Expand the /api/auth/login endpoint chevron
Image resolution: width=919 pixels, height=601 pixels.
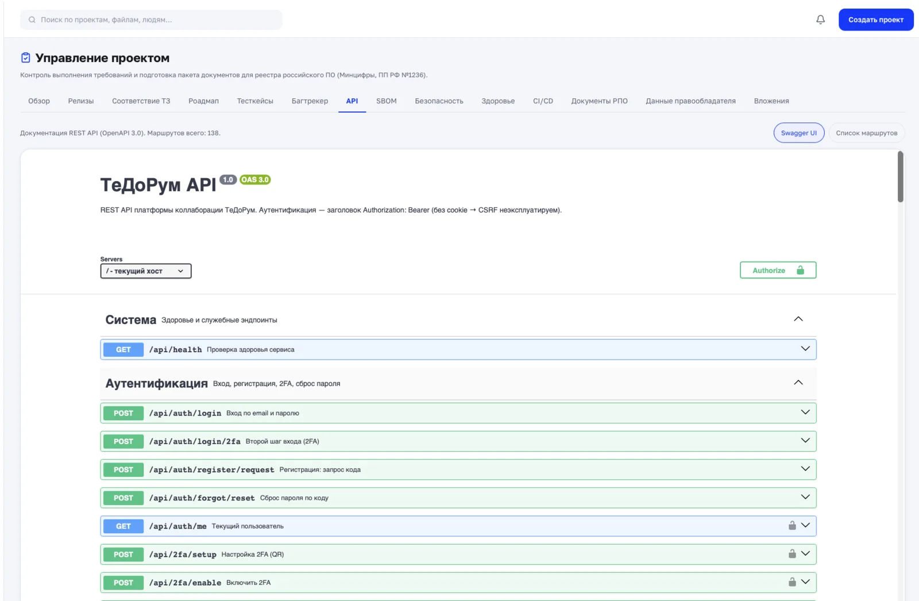click(805, 413)
